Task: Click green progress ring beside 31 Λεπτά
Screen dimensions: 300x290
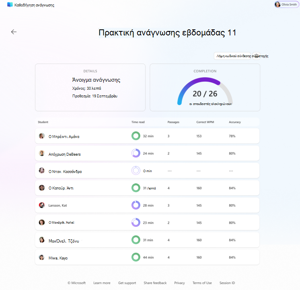Action: coord(136,188)
